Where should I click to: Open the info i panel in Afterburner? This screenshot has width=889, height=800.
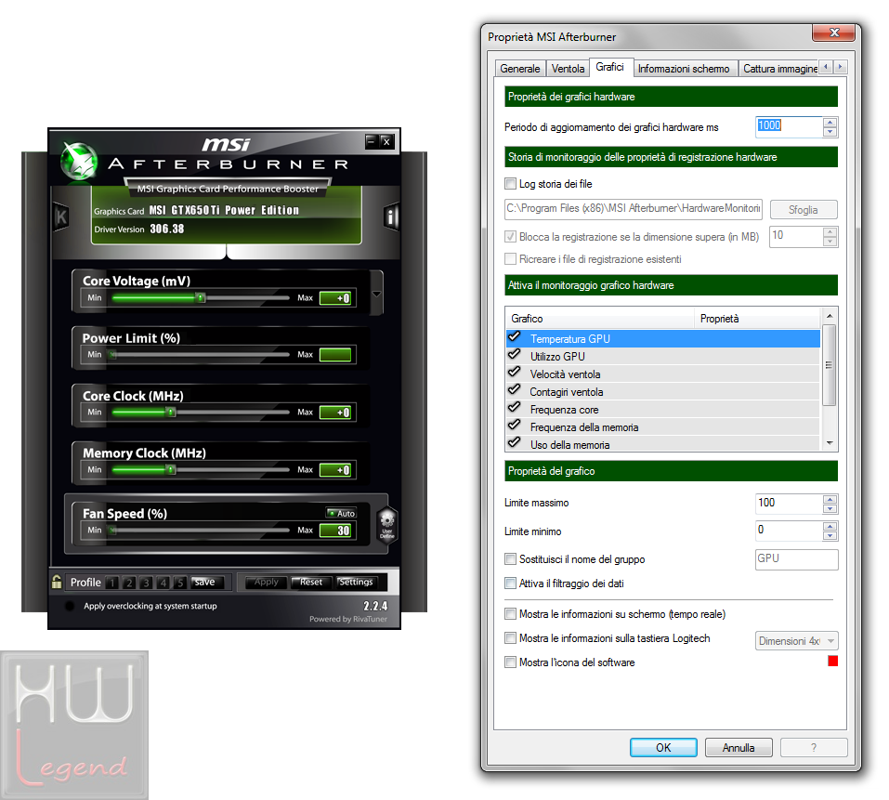(391, 216)
